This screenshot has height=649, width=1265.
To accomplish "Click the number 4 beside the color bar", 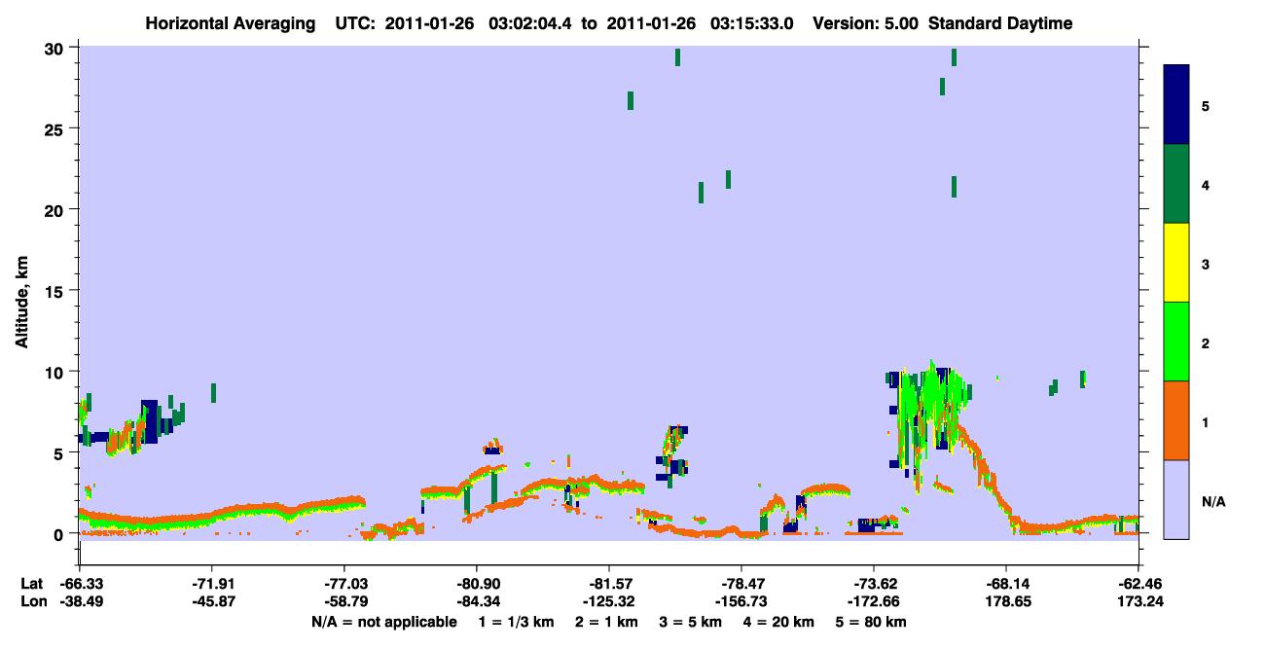I will [x=1207, y=185].
